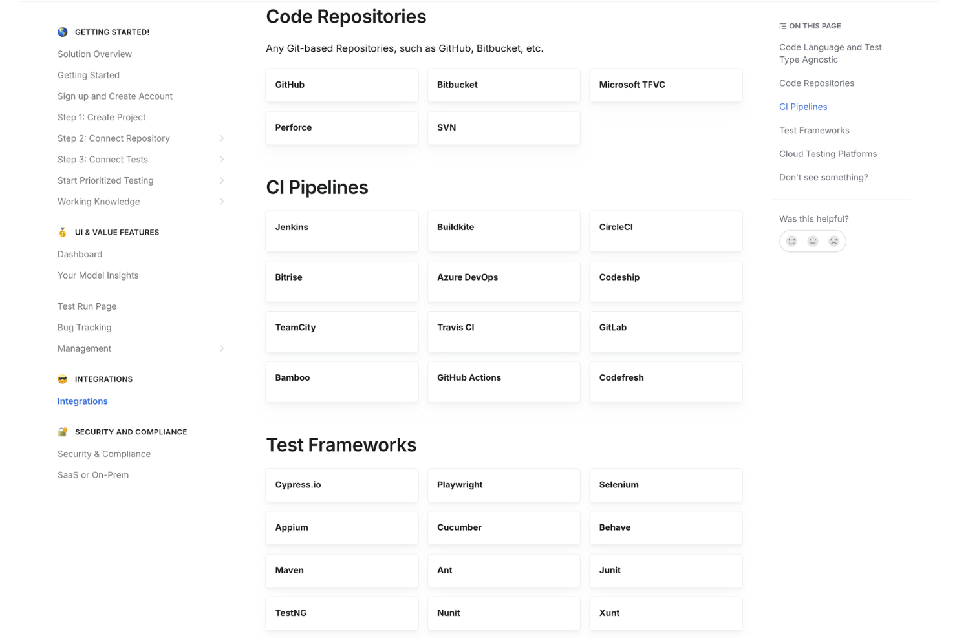
Task: Open Your Model Insights page
Action: point(98,275)
